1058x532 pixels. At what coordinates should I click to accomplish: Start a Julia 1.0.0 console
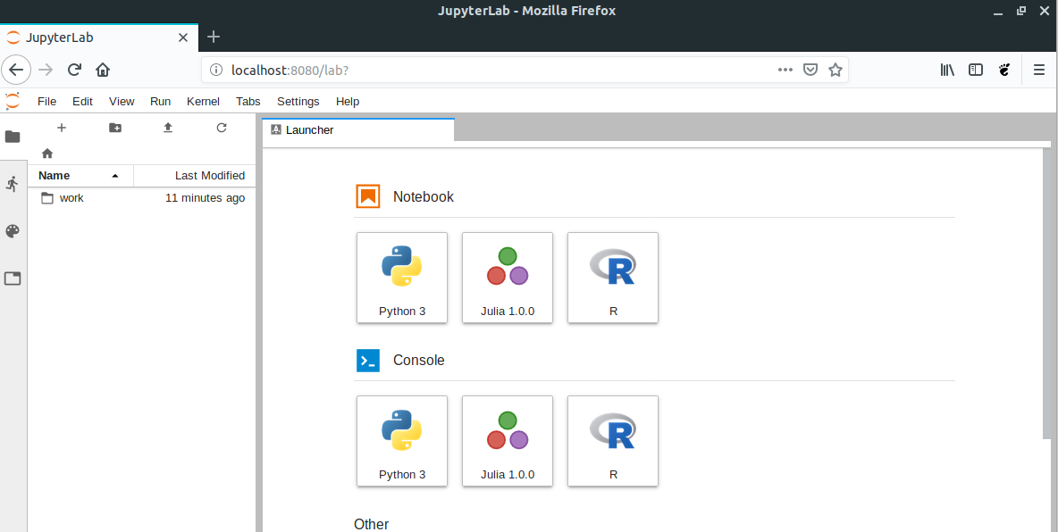pyautogui.click(x=508, y=441)
